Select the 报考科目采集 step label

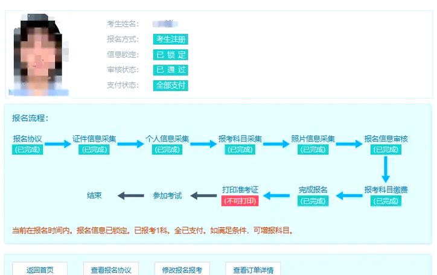240,139
